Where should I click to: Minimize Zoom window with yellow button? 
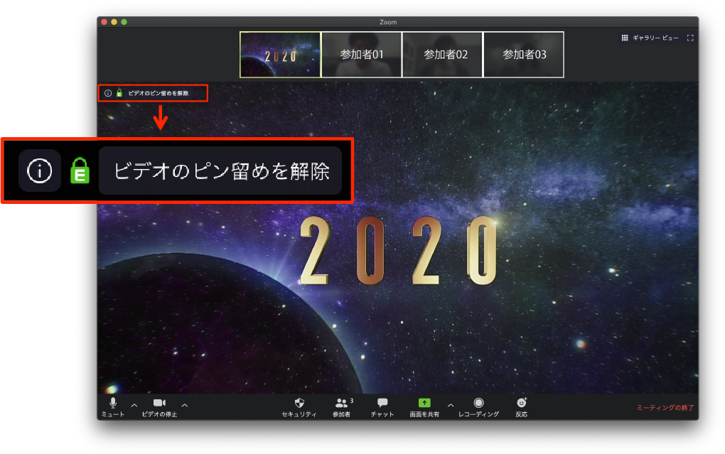tap(114, 22)
